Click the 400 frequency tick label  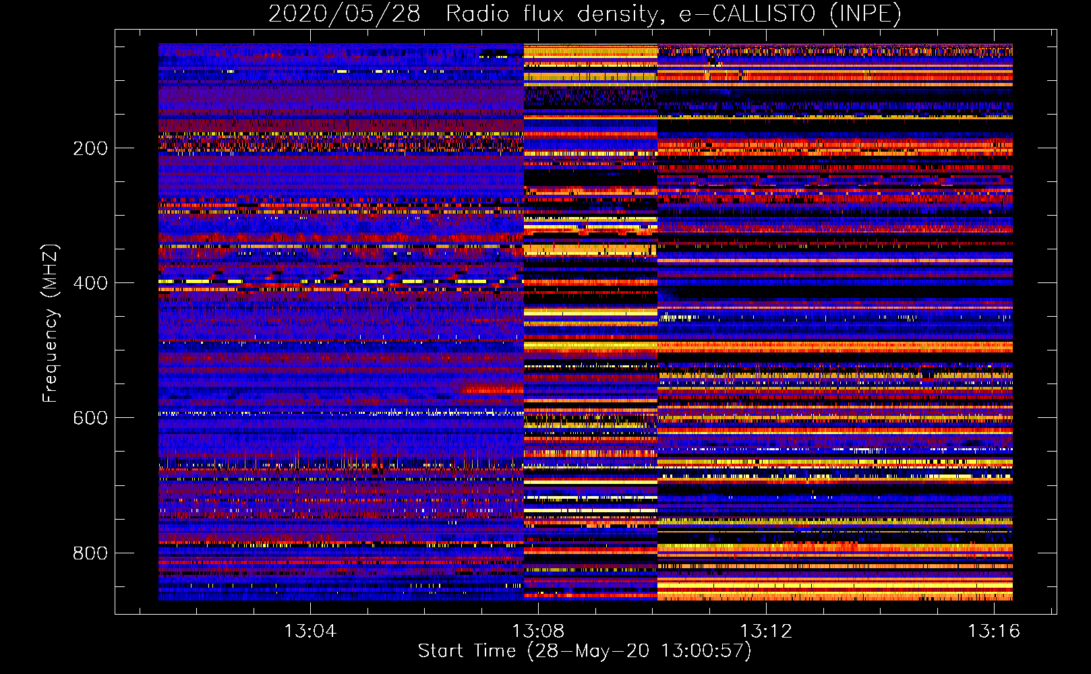(90, 283)
